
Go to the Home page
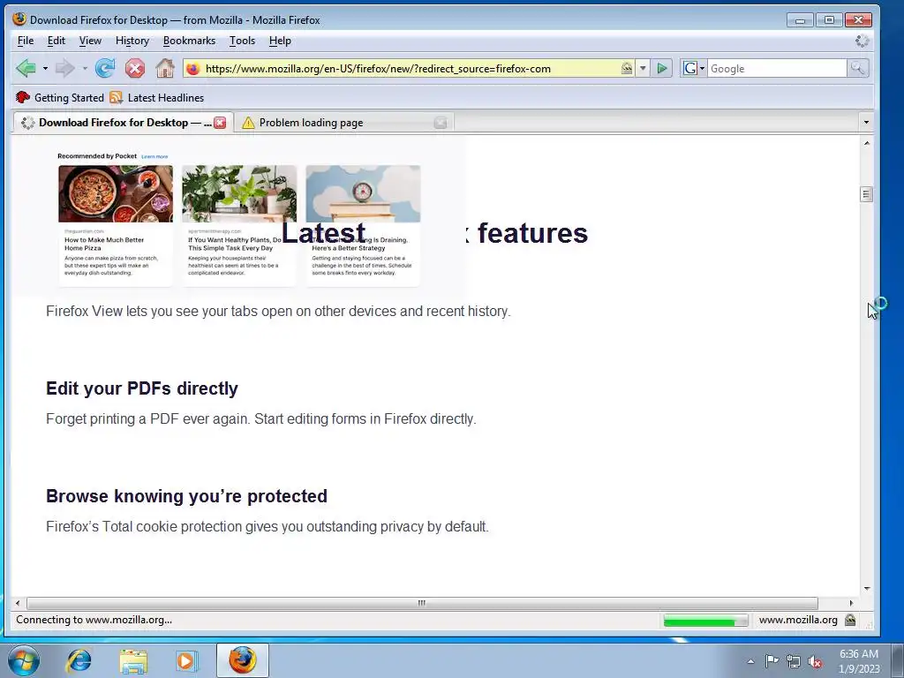click(x=165, y=69)
